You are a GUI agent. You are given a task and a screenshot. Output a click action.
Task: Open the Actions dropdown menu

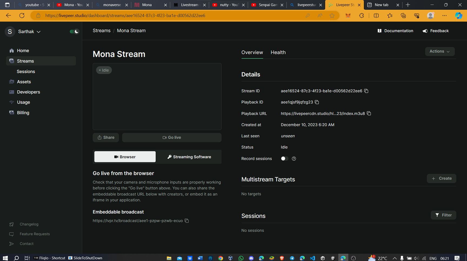click(x=440, y=51)
